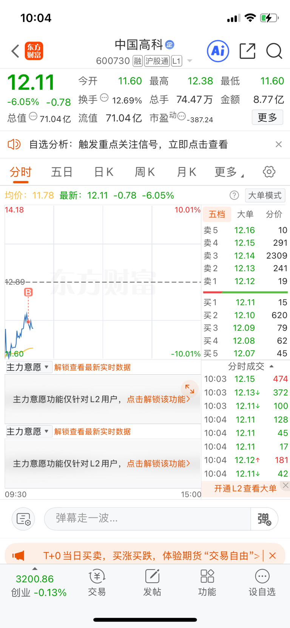
Task: Tap the 卖3 row at 12.14
Action: click(245, 256)
